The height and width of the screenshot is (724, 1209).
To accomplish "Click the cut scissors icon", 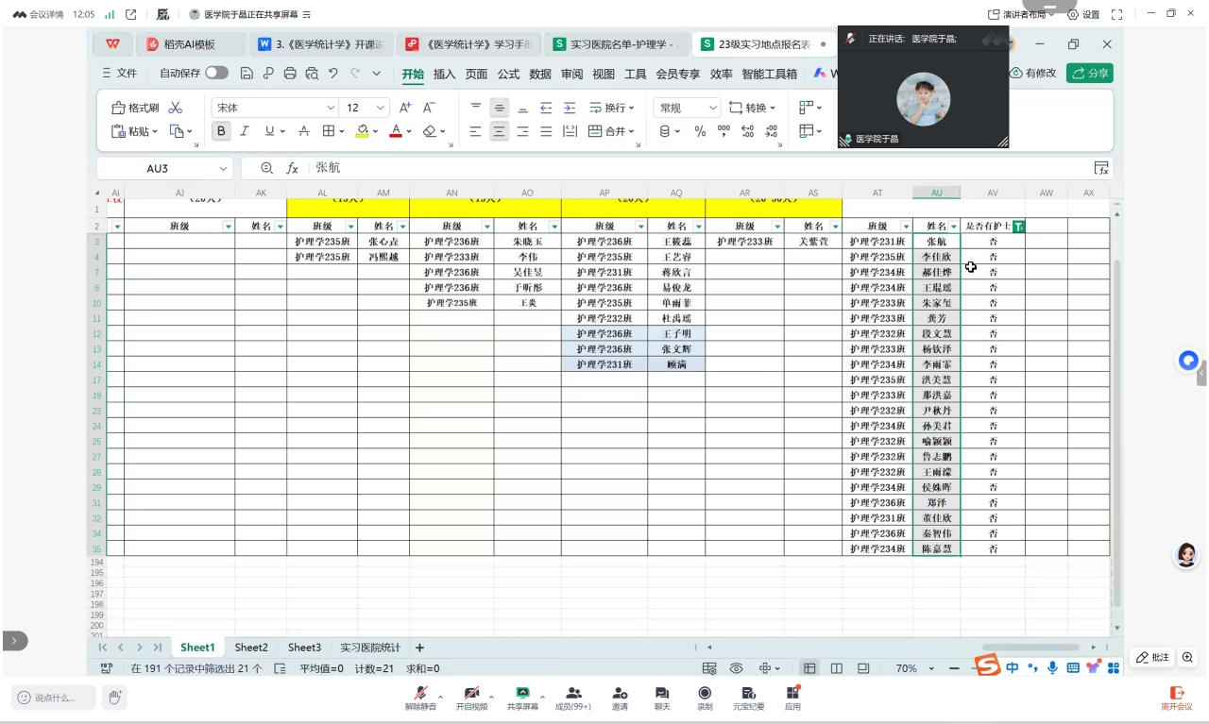I will coord(176,108).
